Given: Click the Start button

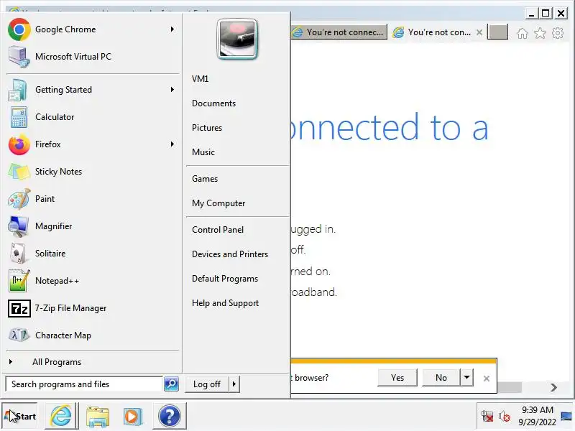Looking at the screenshot, I should (x=20, y=416).
